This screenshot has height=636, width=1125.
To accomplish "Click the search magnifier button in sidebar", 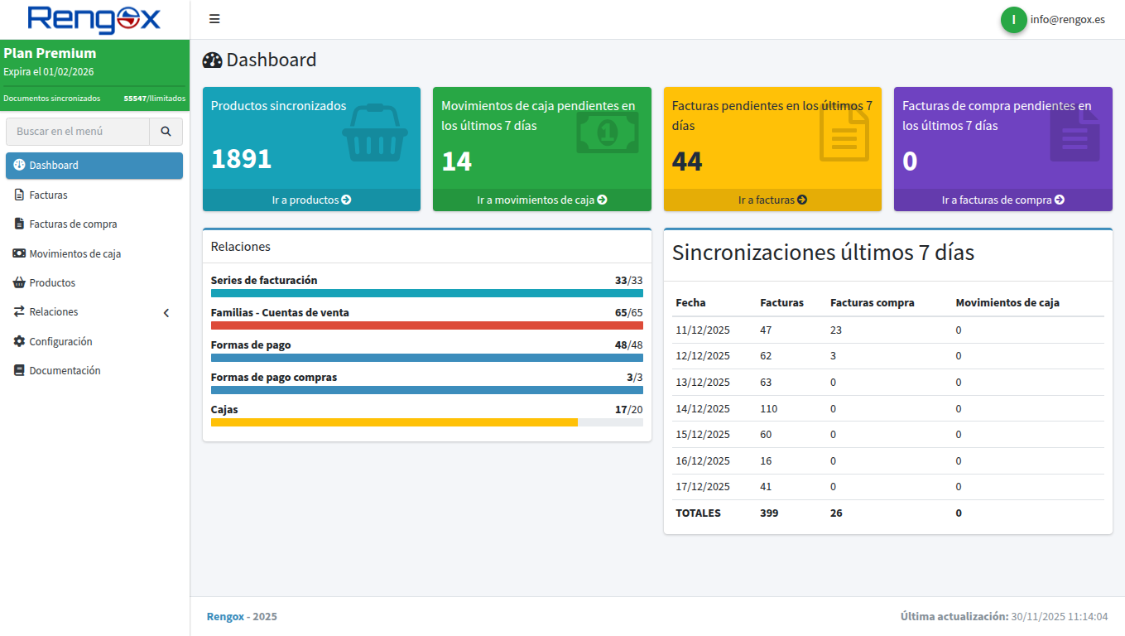I will 166,132.
